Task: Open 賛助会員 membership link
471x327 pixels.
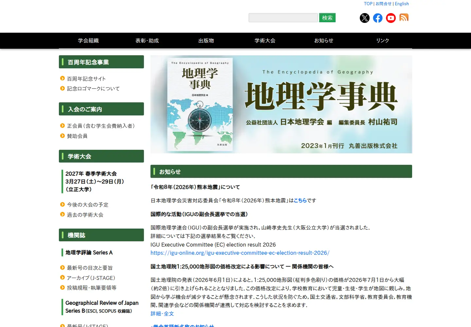Action: [77, 136]
